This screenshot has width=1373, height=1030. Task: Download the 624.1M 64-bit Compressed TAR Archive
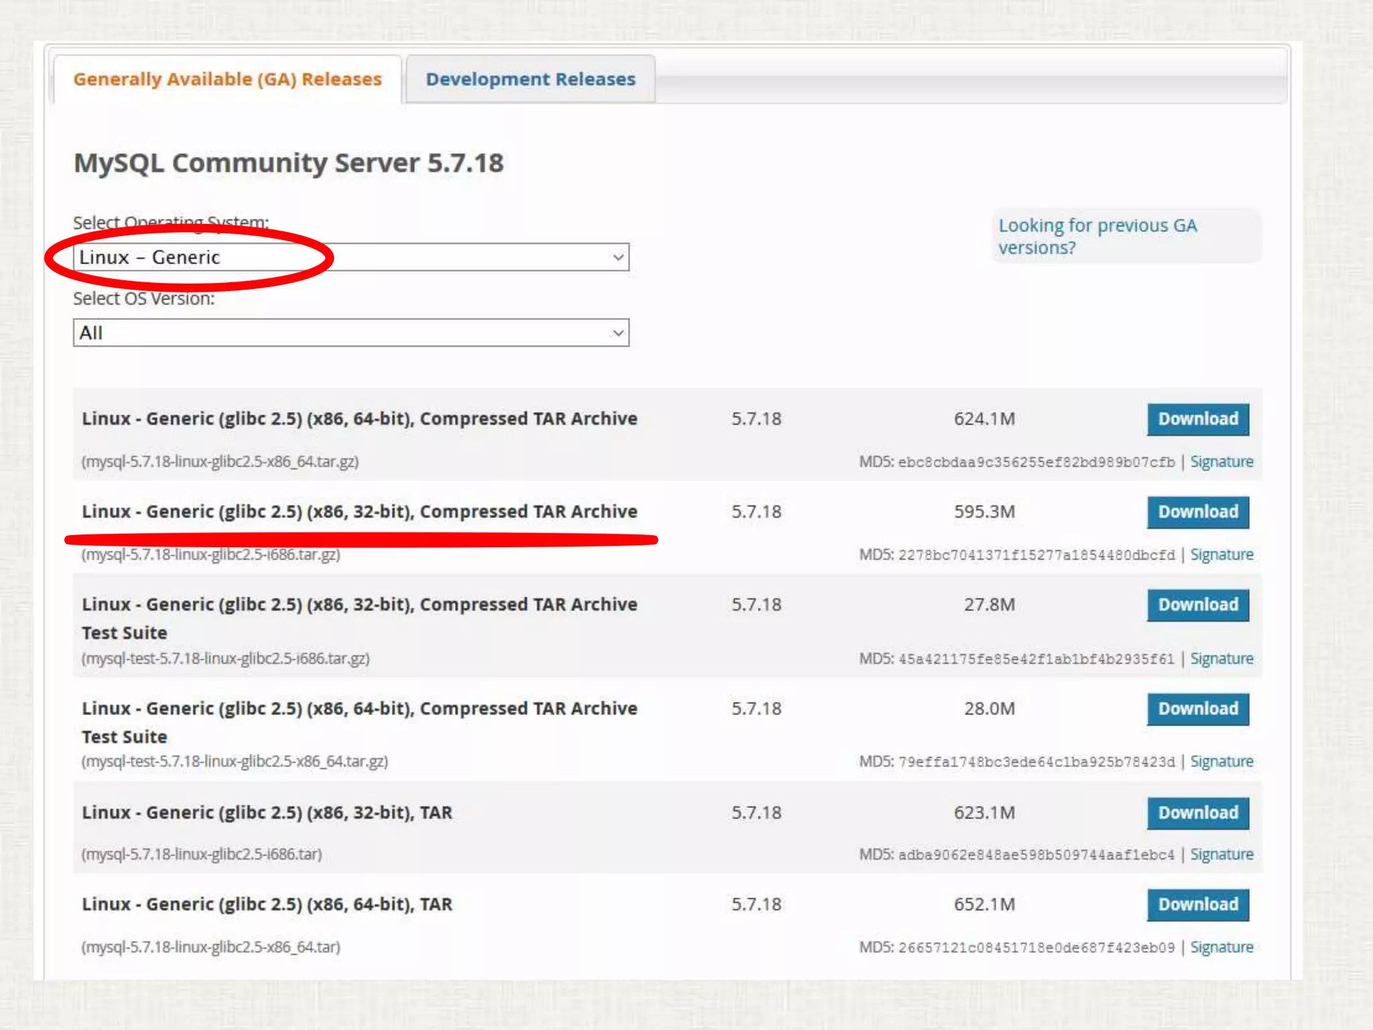(1197, 419)
